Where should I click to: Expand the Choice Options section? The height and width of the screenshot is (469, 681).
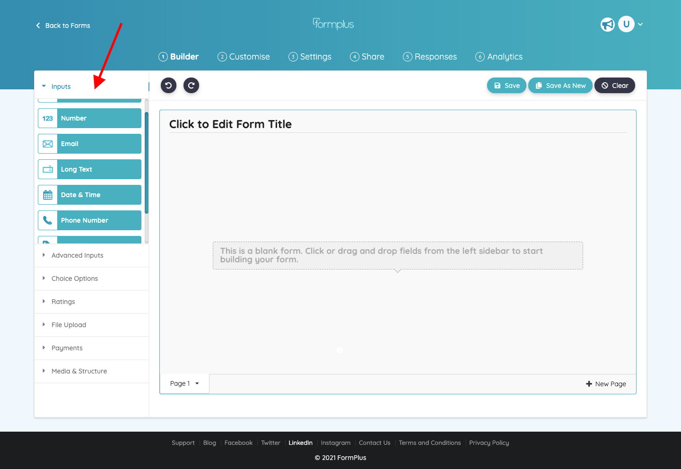tap(92, 278)
